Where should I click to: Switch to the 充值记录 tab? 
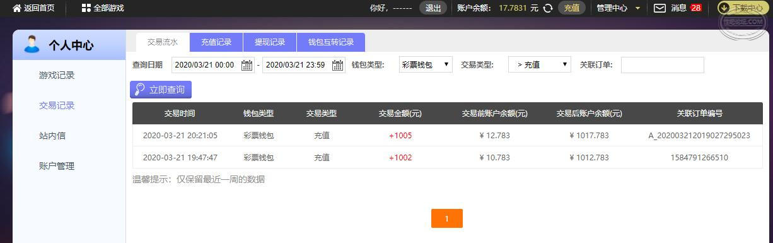(x=216, y=42)
